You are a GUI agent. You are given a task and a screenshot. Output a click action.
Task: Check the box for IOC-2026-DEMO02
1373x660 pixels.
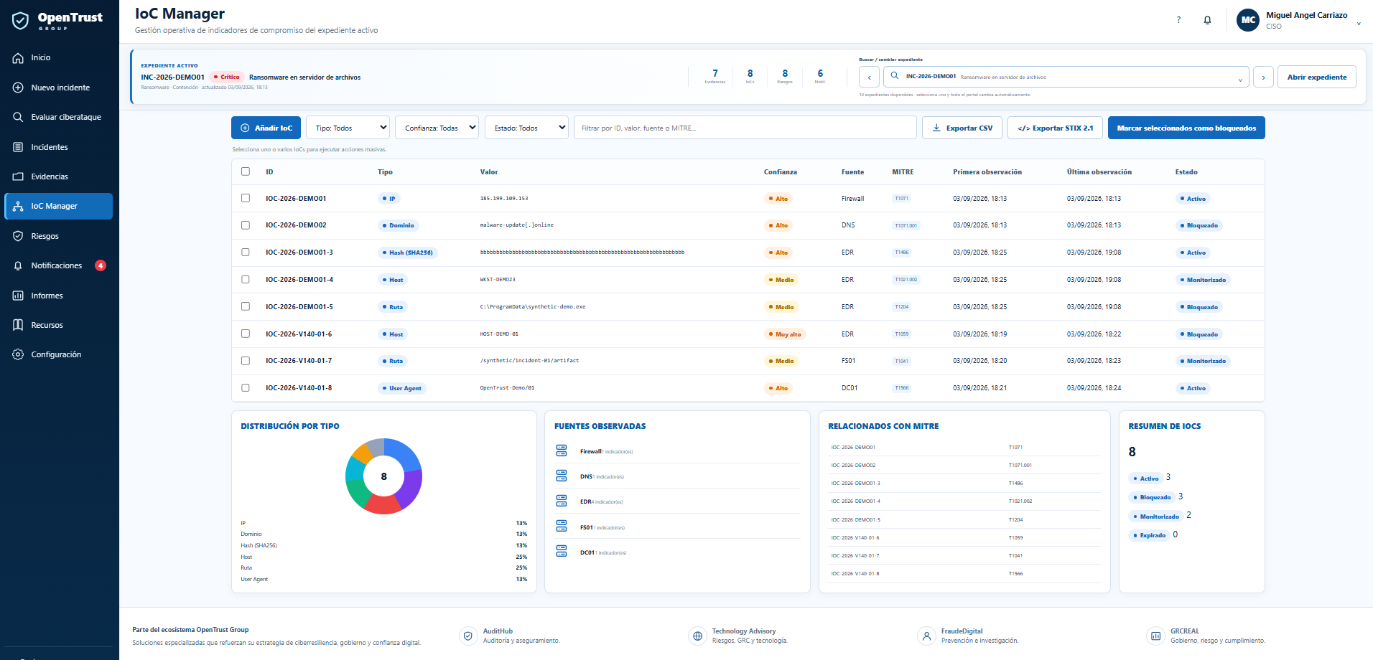pyautogui.click(x=246, y=225)
